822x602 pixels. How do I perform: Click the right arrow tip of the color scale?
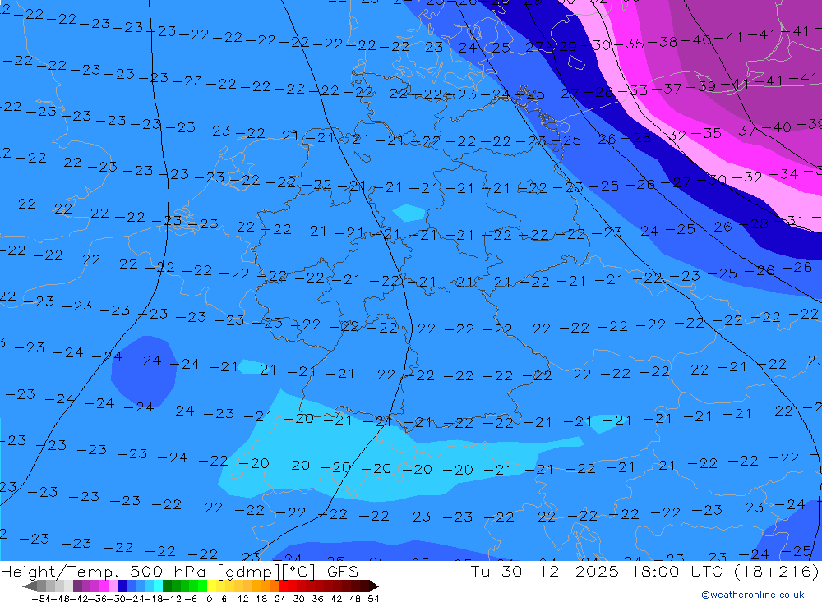[376, 586]
